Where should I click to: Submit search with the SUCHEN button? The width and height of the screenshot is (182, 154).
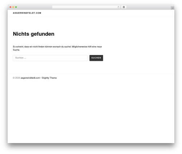[x=96, y=58]
